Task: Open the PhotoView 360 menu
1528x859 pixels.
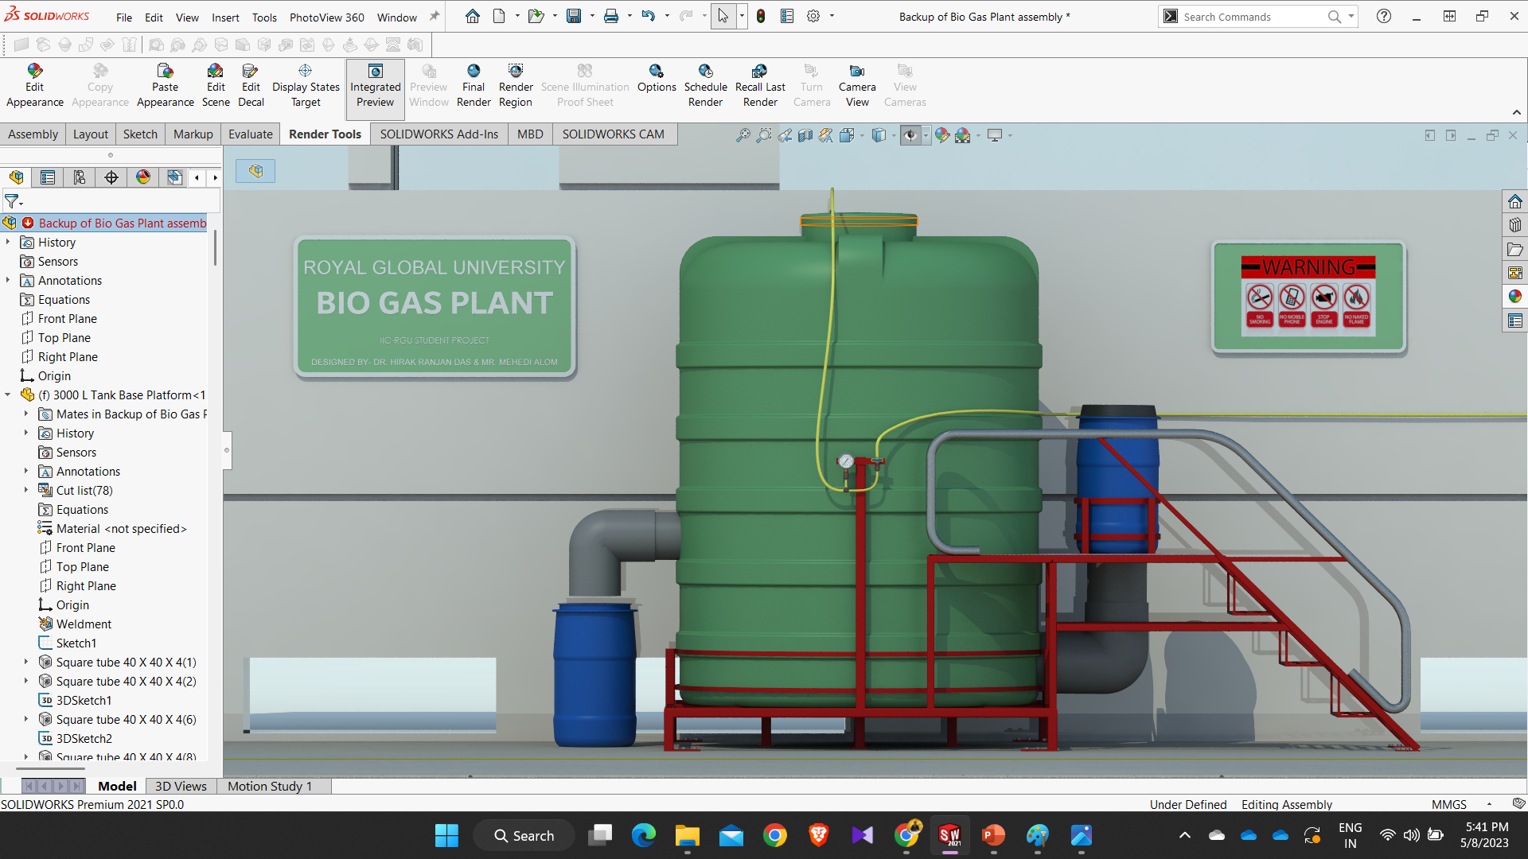Action: (326, 17)
